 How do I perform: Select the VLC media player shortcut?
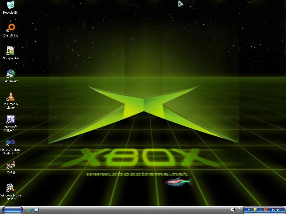click(x=11, y=101)
